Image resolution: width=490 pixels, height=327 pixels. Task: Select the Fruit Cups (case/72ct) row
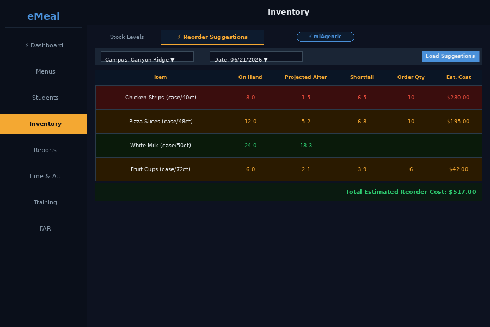[289, 169]
